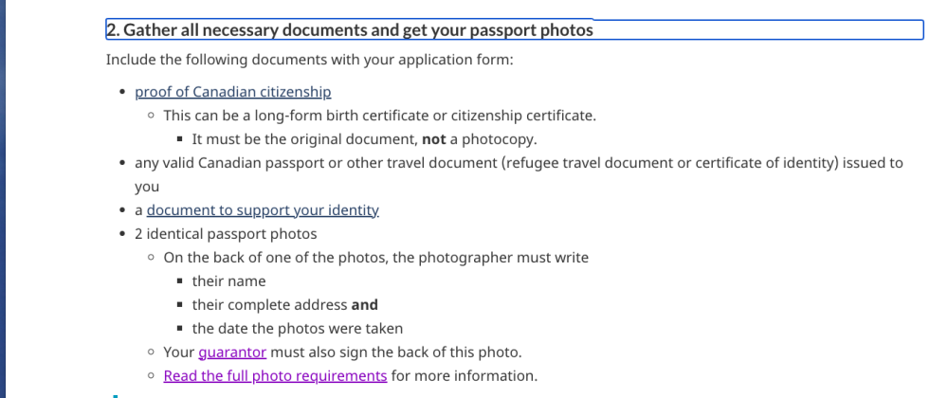Open the Read the full photo requirements link

coord(275,375)
